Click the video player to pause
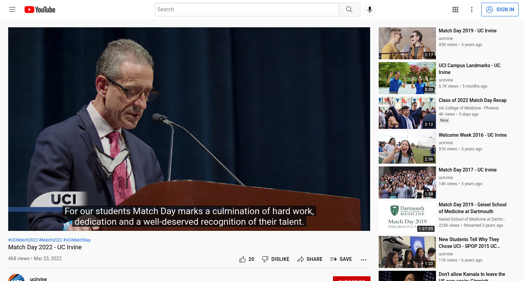 [x=189, y=129]
